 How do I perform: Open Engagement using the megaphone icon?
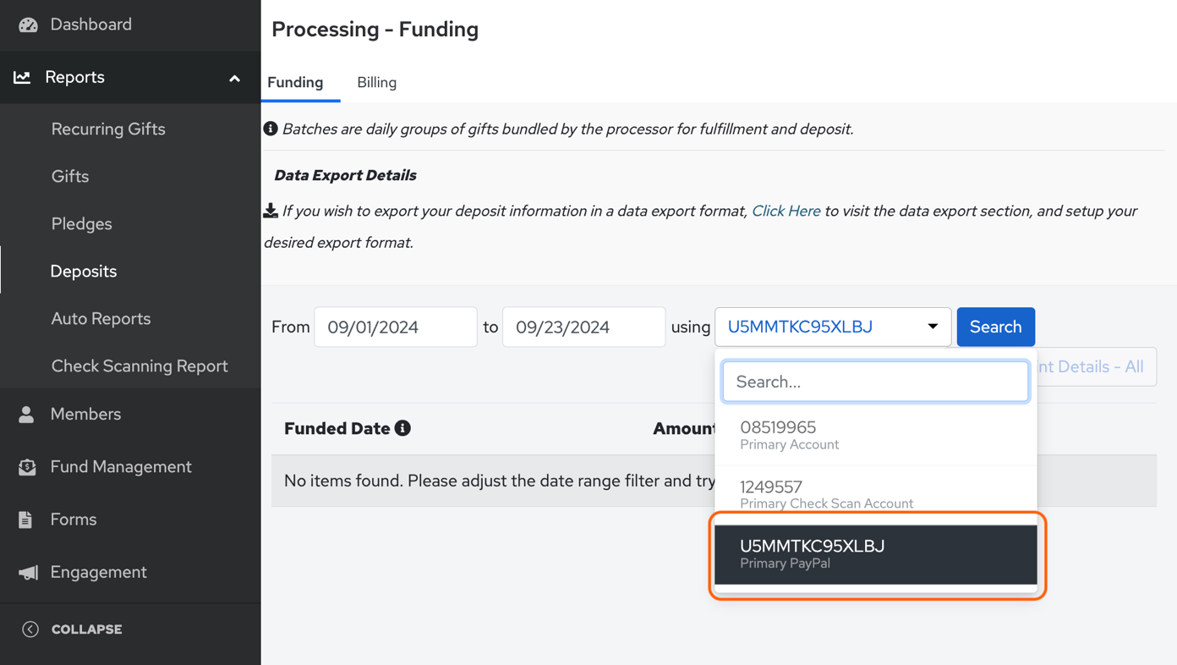point(26,572)
